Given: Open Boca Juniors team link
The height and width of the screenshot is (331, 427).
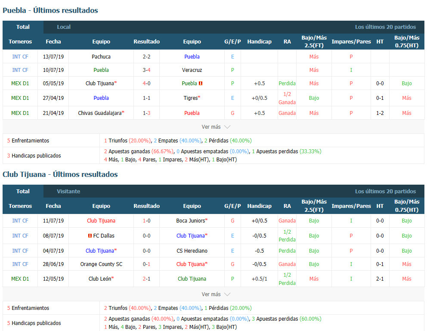Looking at the screenshot, I should pyautogui.click(x=191, y=221).
